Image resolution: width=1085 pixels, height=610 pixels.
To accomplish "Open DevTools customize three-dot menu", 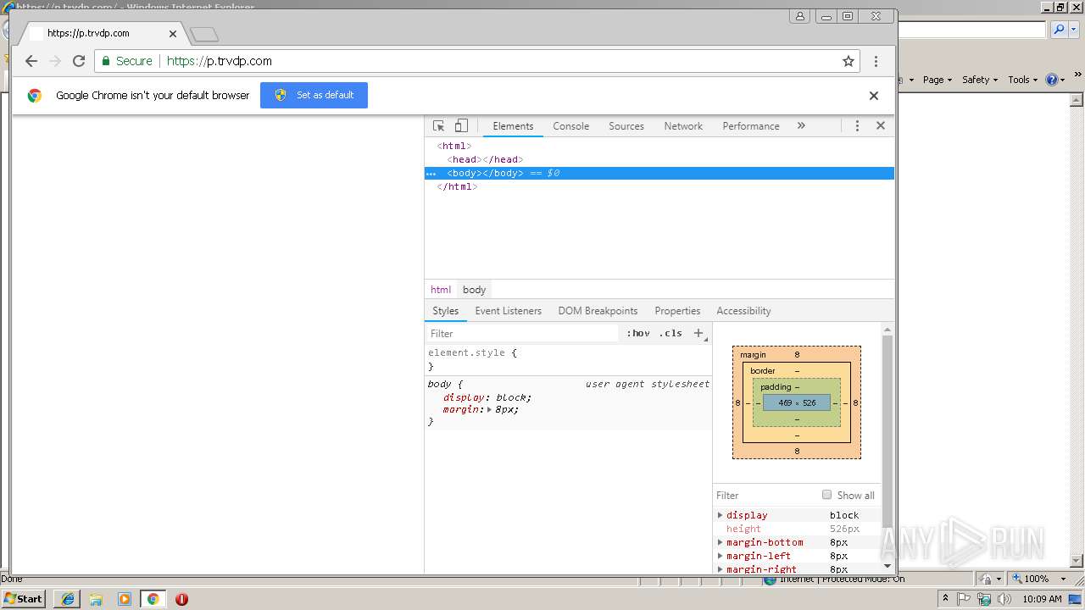I will coord(857,125).
